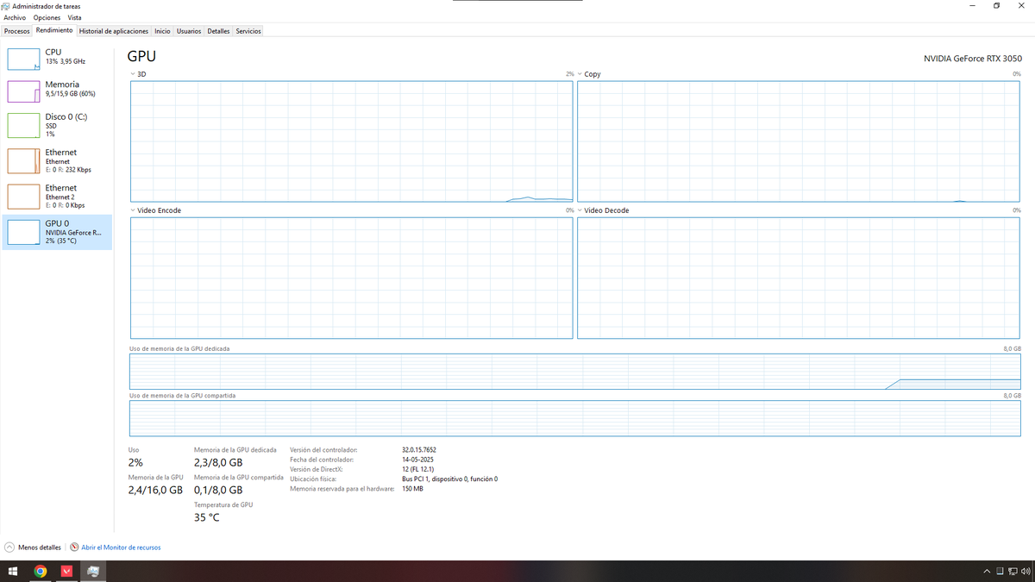Click inside the 3D usage graph
1035x582 pixels.
pos(351,142)
